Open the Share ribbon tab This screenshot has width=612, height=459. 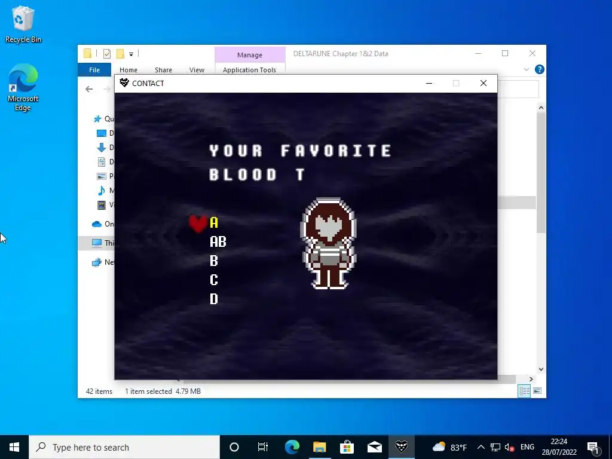tap(163, 70)
